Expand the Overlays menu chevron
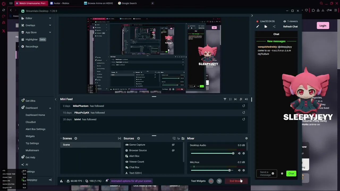 pyautogui.click(x=50, y=25)
